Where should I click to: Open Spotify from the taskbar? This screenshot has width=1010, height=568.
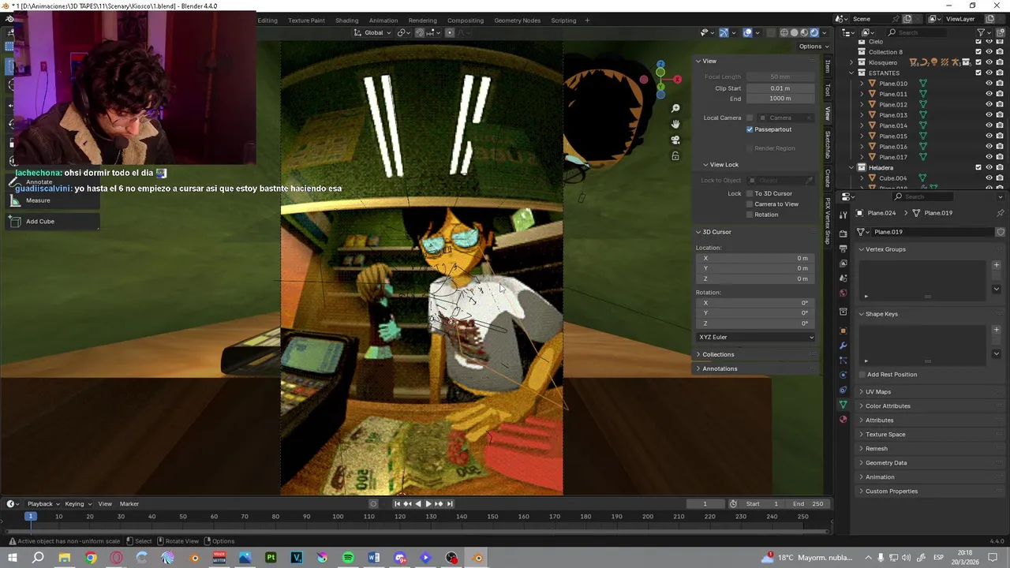click(348, 558)
